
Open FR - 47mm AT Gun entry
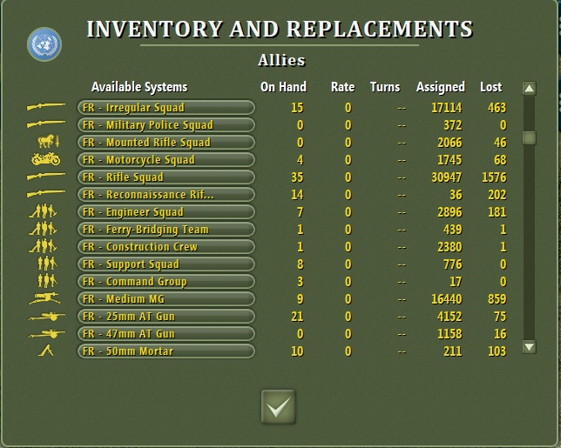tap(166, 334)
